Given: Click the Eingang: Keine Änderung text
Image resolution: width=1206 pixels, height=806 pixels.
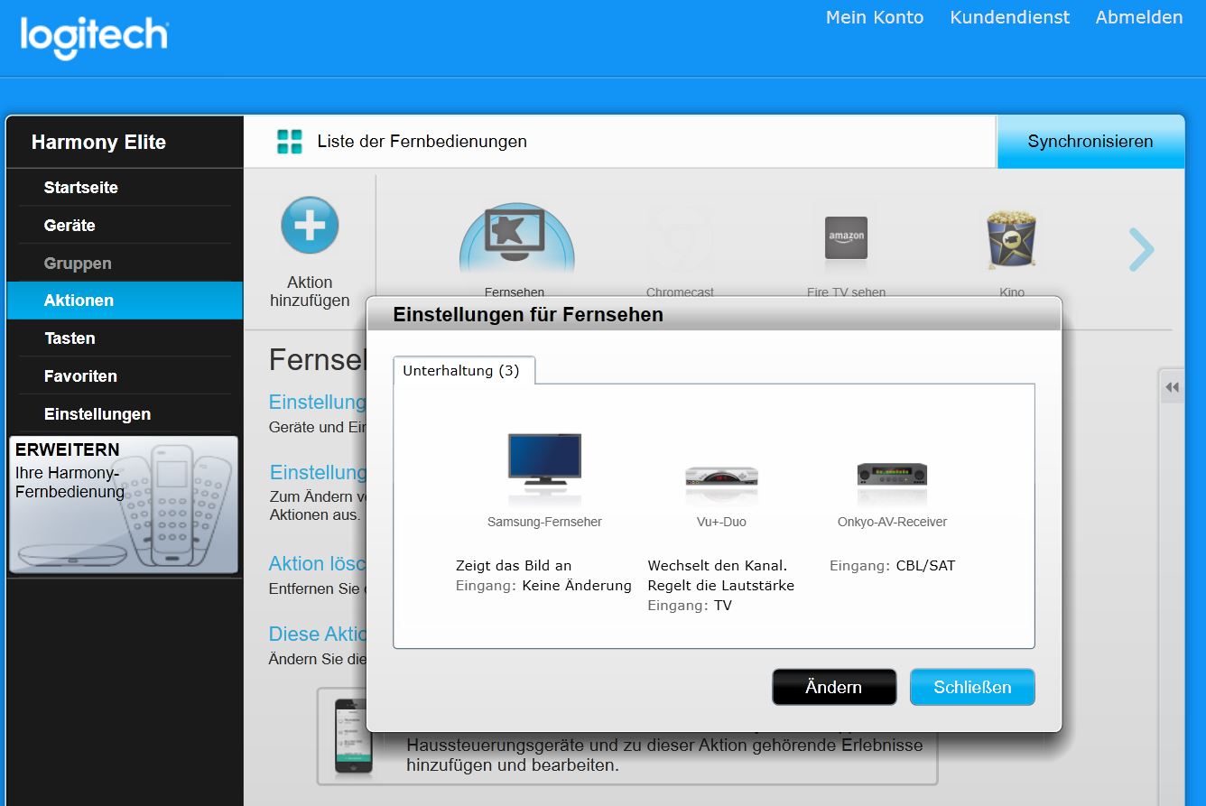Looking at the screenshot, I should click(543, 586).
